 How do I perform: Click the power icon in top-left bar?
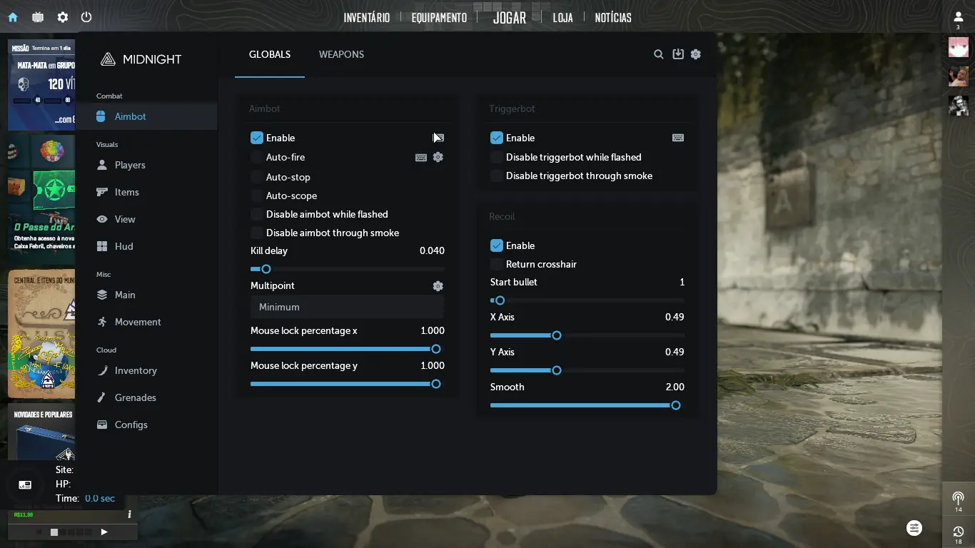86,17
